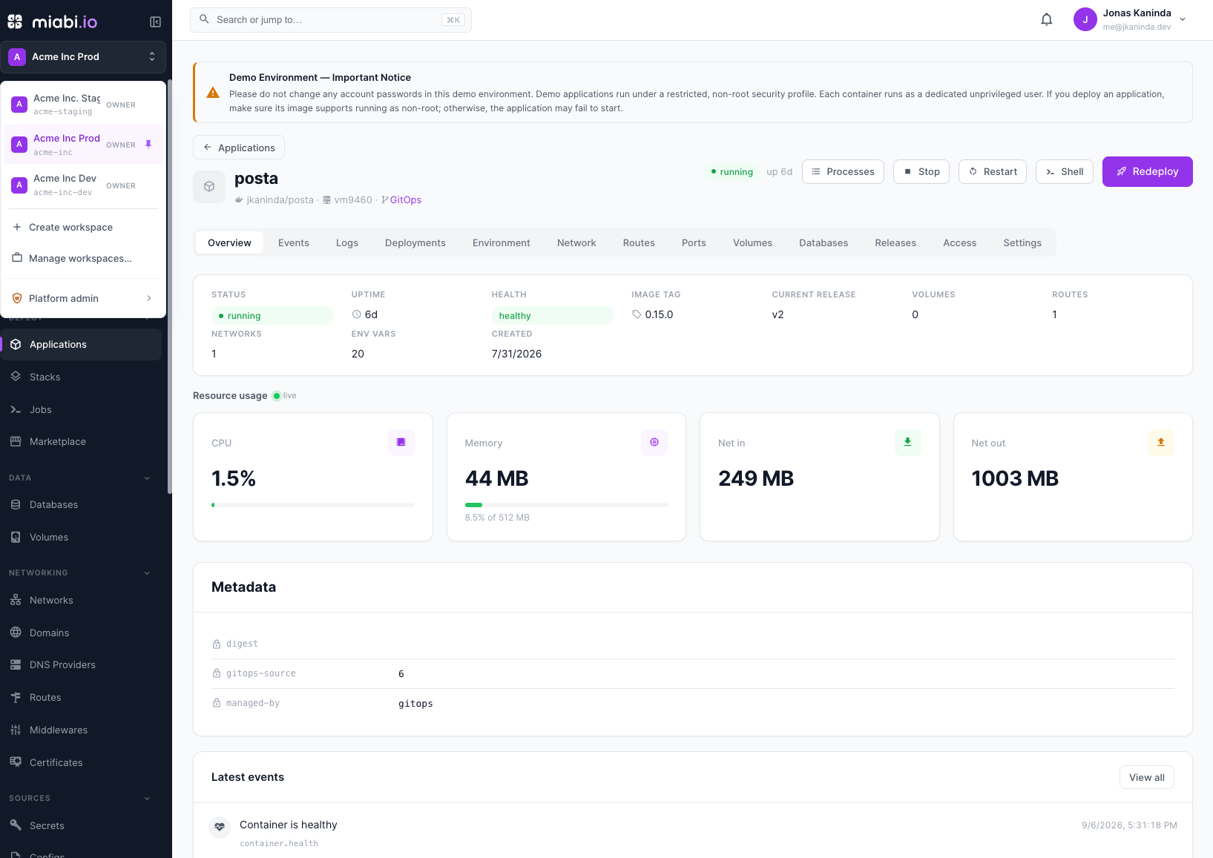Viewport: 1213px width, 858px height.
Task: Open Stacks in the sidebar
Action: 81,377
